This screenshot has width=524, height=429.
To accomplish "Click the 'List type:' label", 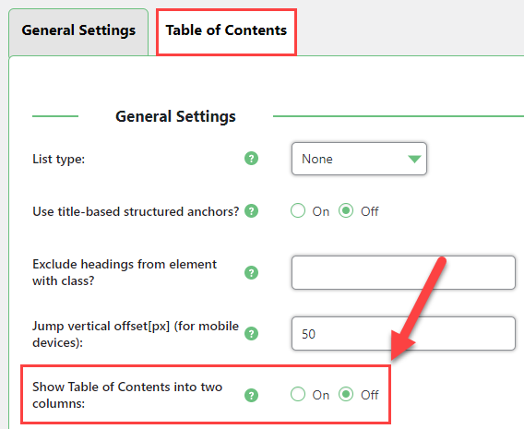I will tap(59, 159).
